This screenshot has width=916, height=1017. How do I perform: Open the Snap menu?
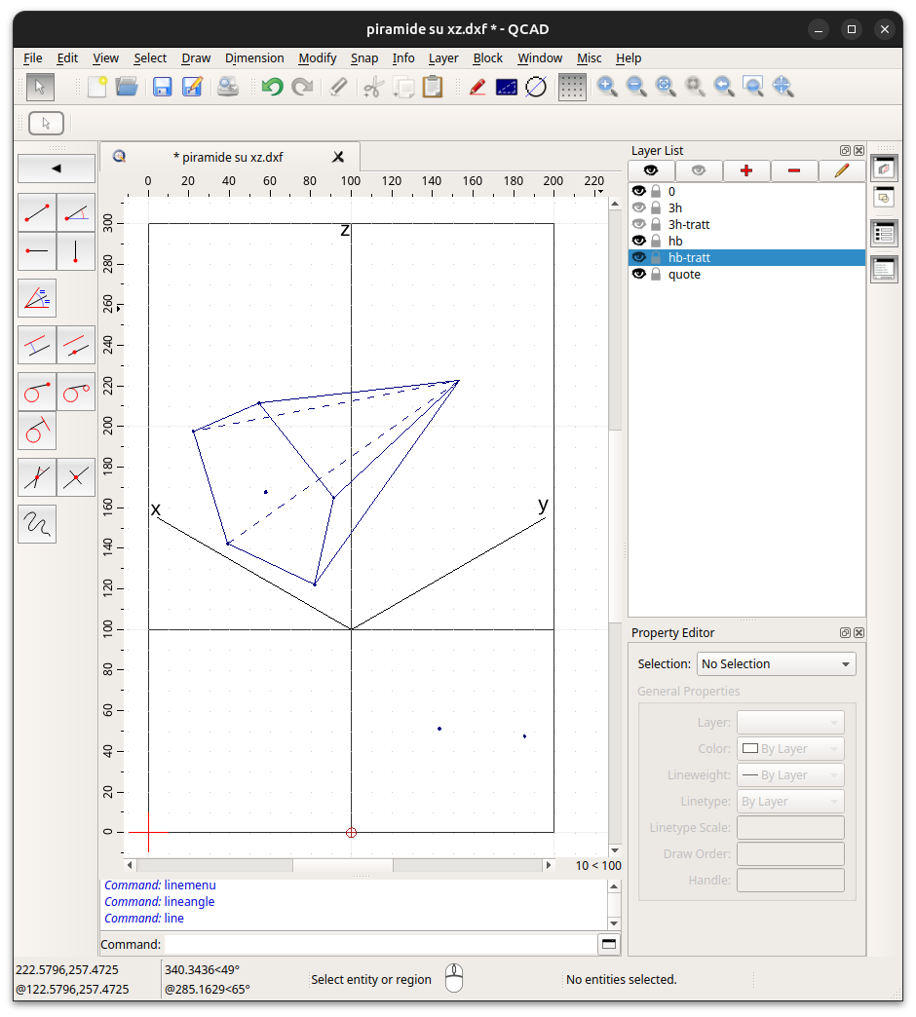[364, 57]
